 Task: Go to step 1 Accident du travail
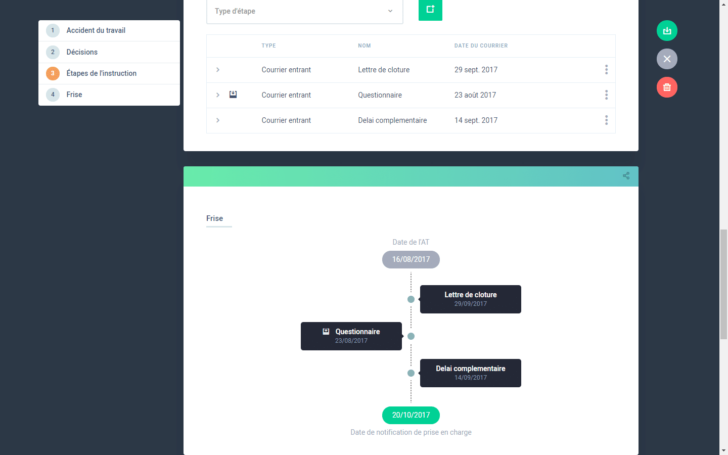pos(109,30)
